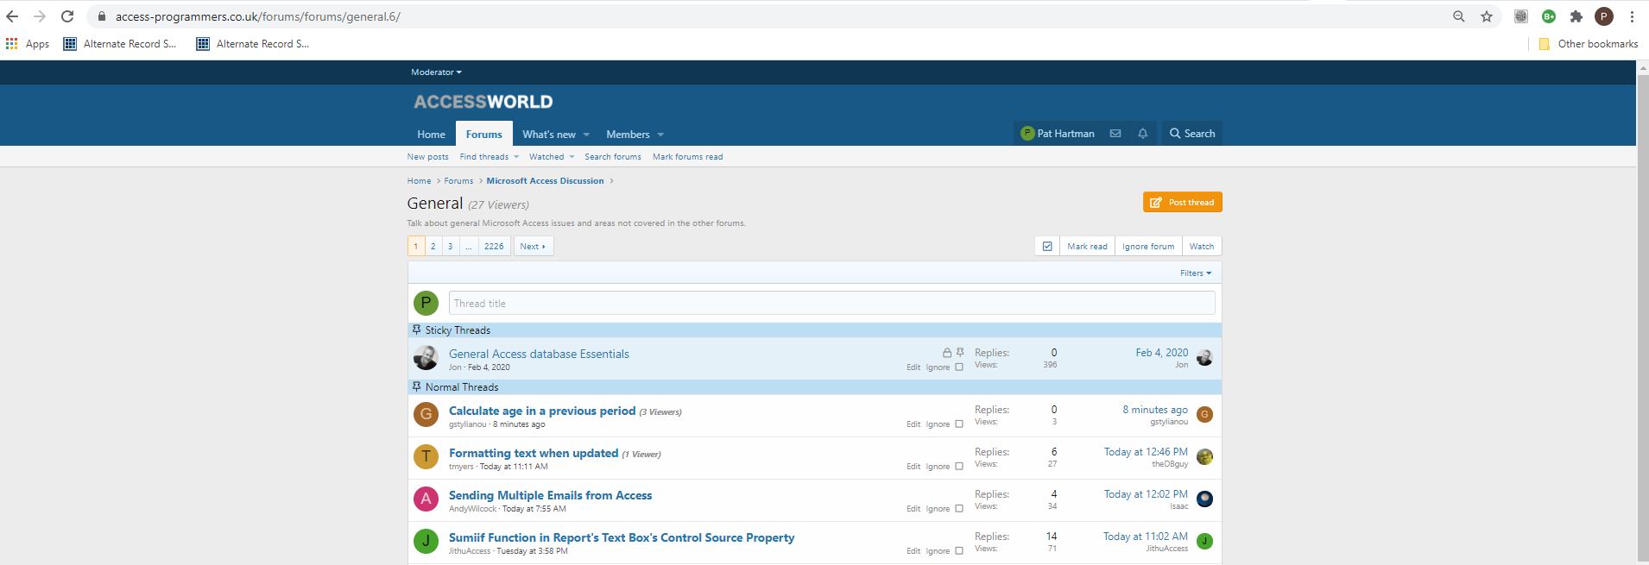Click theDBguy's last-poster avatar
The image size is (1649, 565).
[1204, 457]
